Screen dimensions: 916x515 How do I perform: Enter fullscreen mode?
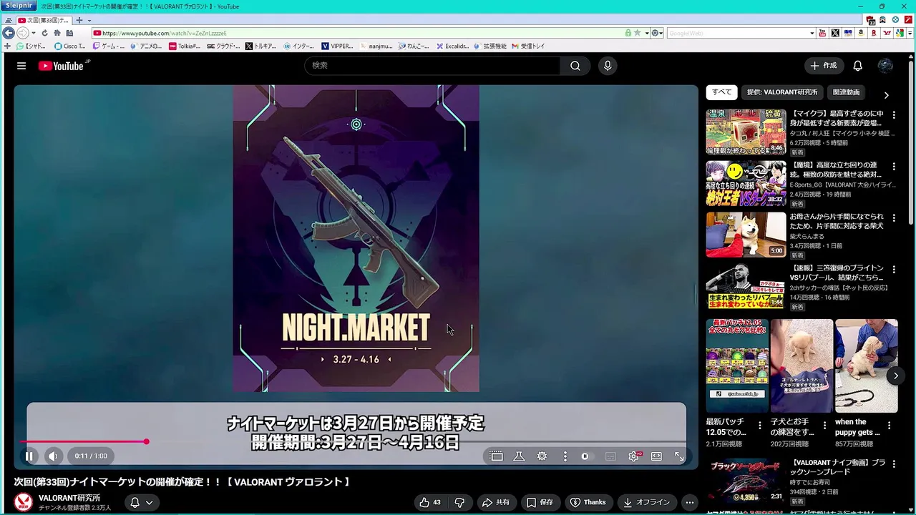pyautogui.click(x=679, y=456)
